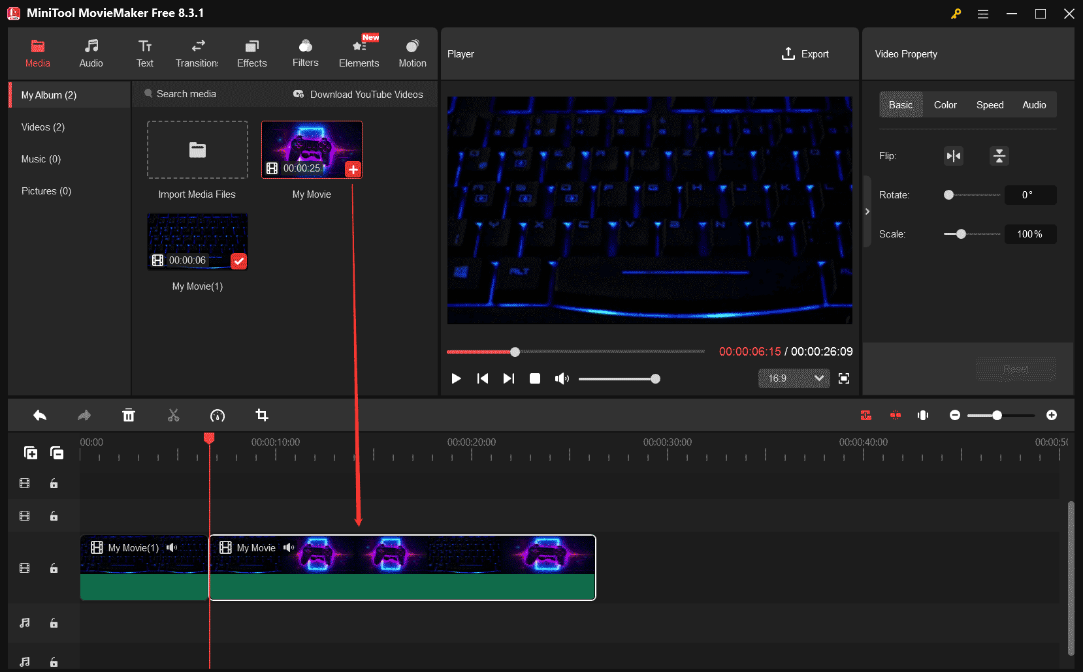
Task: Mute the player volume icon
Action: coord(562,378)
